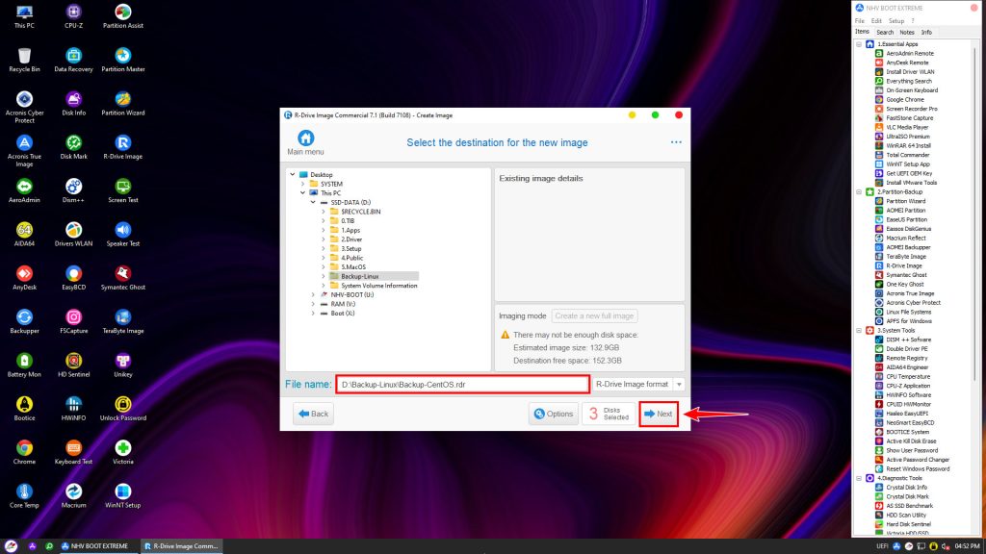
Task: Open the Edit menu in NHV BOOT EXTREME
Action: [876, 21]
